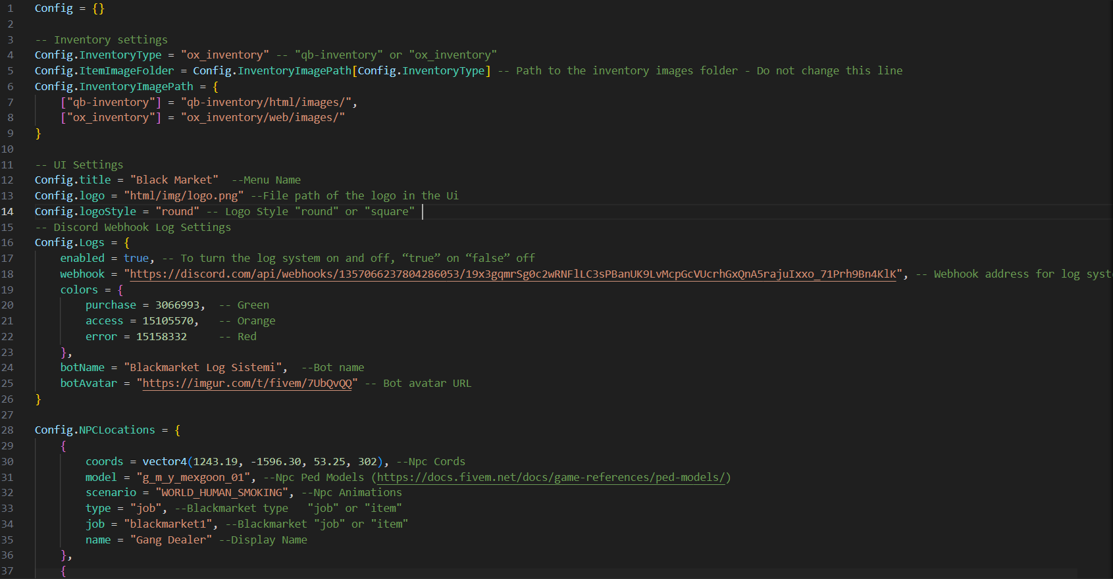Click the "round" value assigned to Config.logoStyle
The image size is (1113, 579).
pyautogui.click(x=178, y=211)
